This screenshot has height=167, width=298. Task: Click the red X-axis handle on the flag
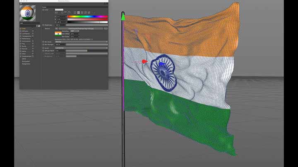pos(144,61)
